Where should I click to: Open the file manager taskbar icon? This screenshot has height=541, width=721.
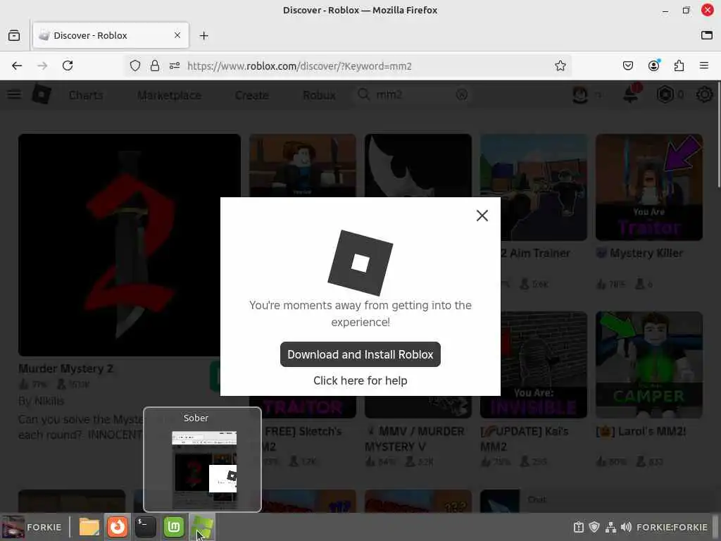coord(89,527)
